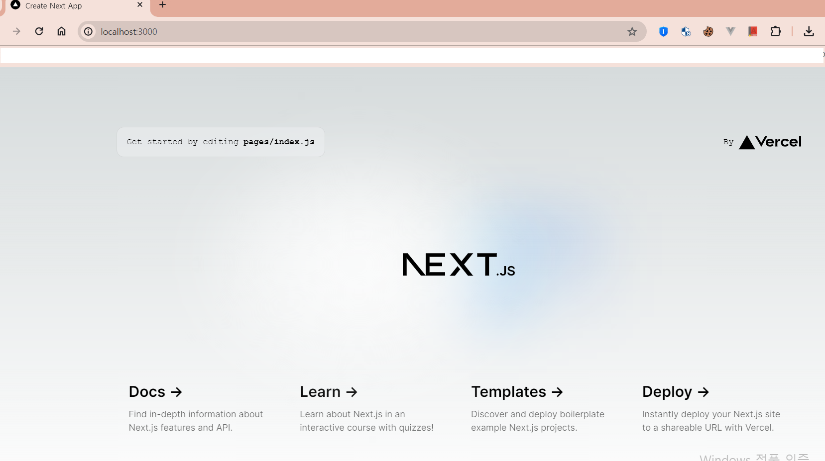
Task: Open the Vercel logo link
Action: pos(770,142)
